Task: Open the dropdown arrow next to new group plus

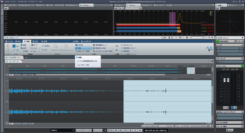Action: [x=28, y=58]
